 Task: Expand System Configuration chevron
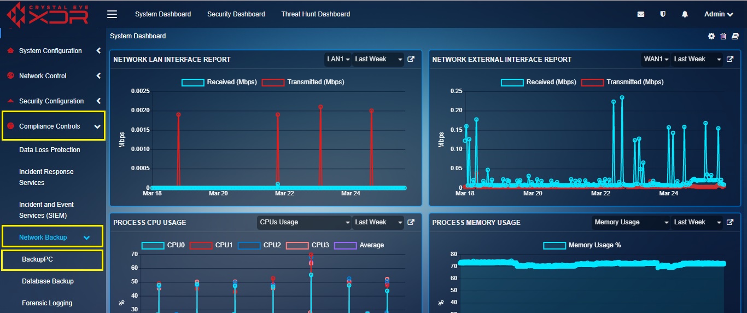click(98, 50)
